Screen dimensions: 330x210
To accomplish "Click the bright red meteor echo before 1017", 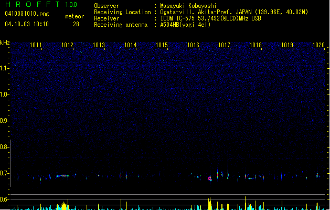I will pyautogui.click(x=210, y=178).
